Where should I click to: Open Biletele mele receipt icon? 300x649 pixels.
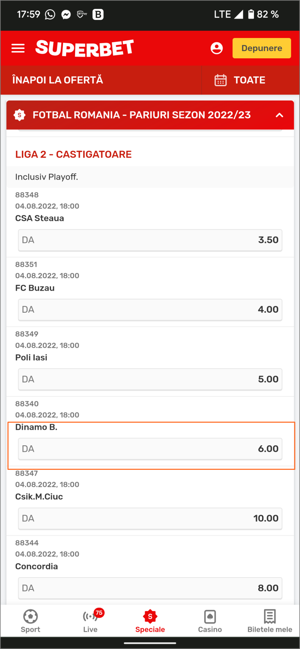click(x=270, y=617)
